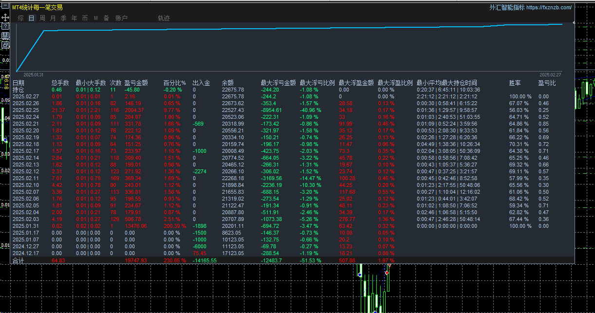Switch to the 周 weekly tab

pos(42,18)
